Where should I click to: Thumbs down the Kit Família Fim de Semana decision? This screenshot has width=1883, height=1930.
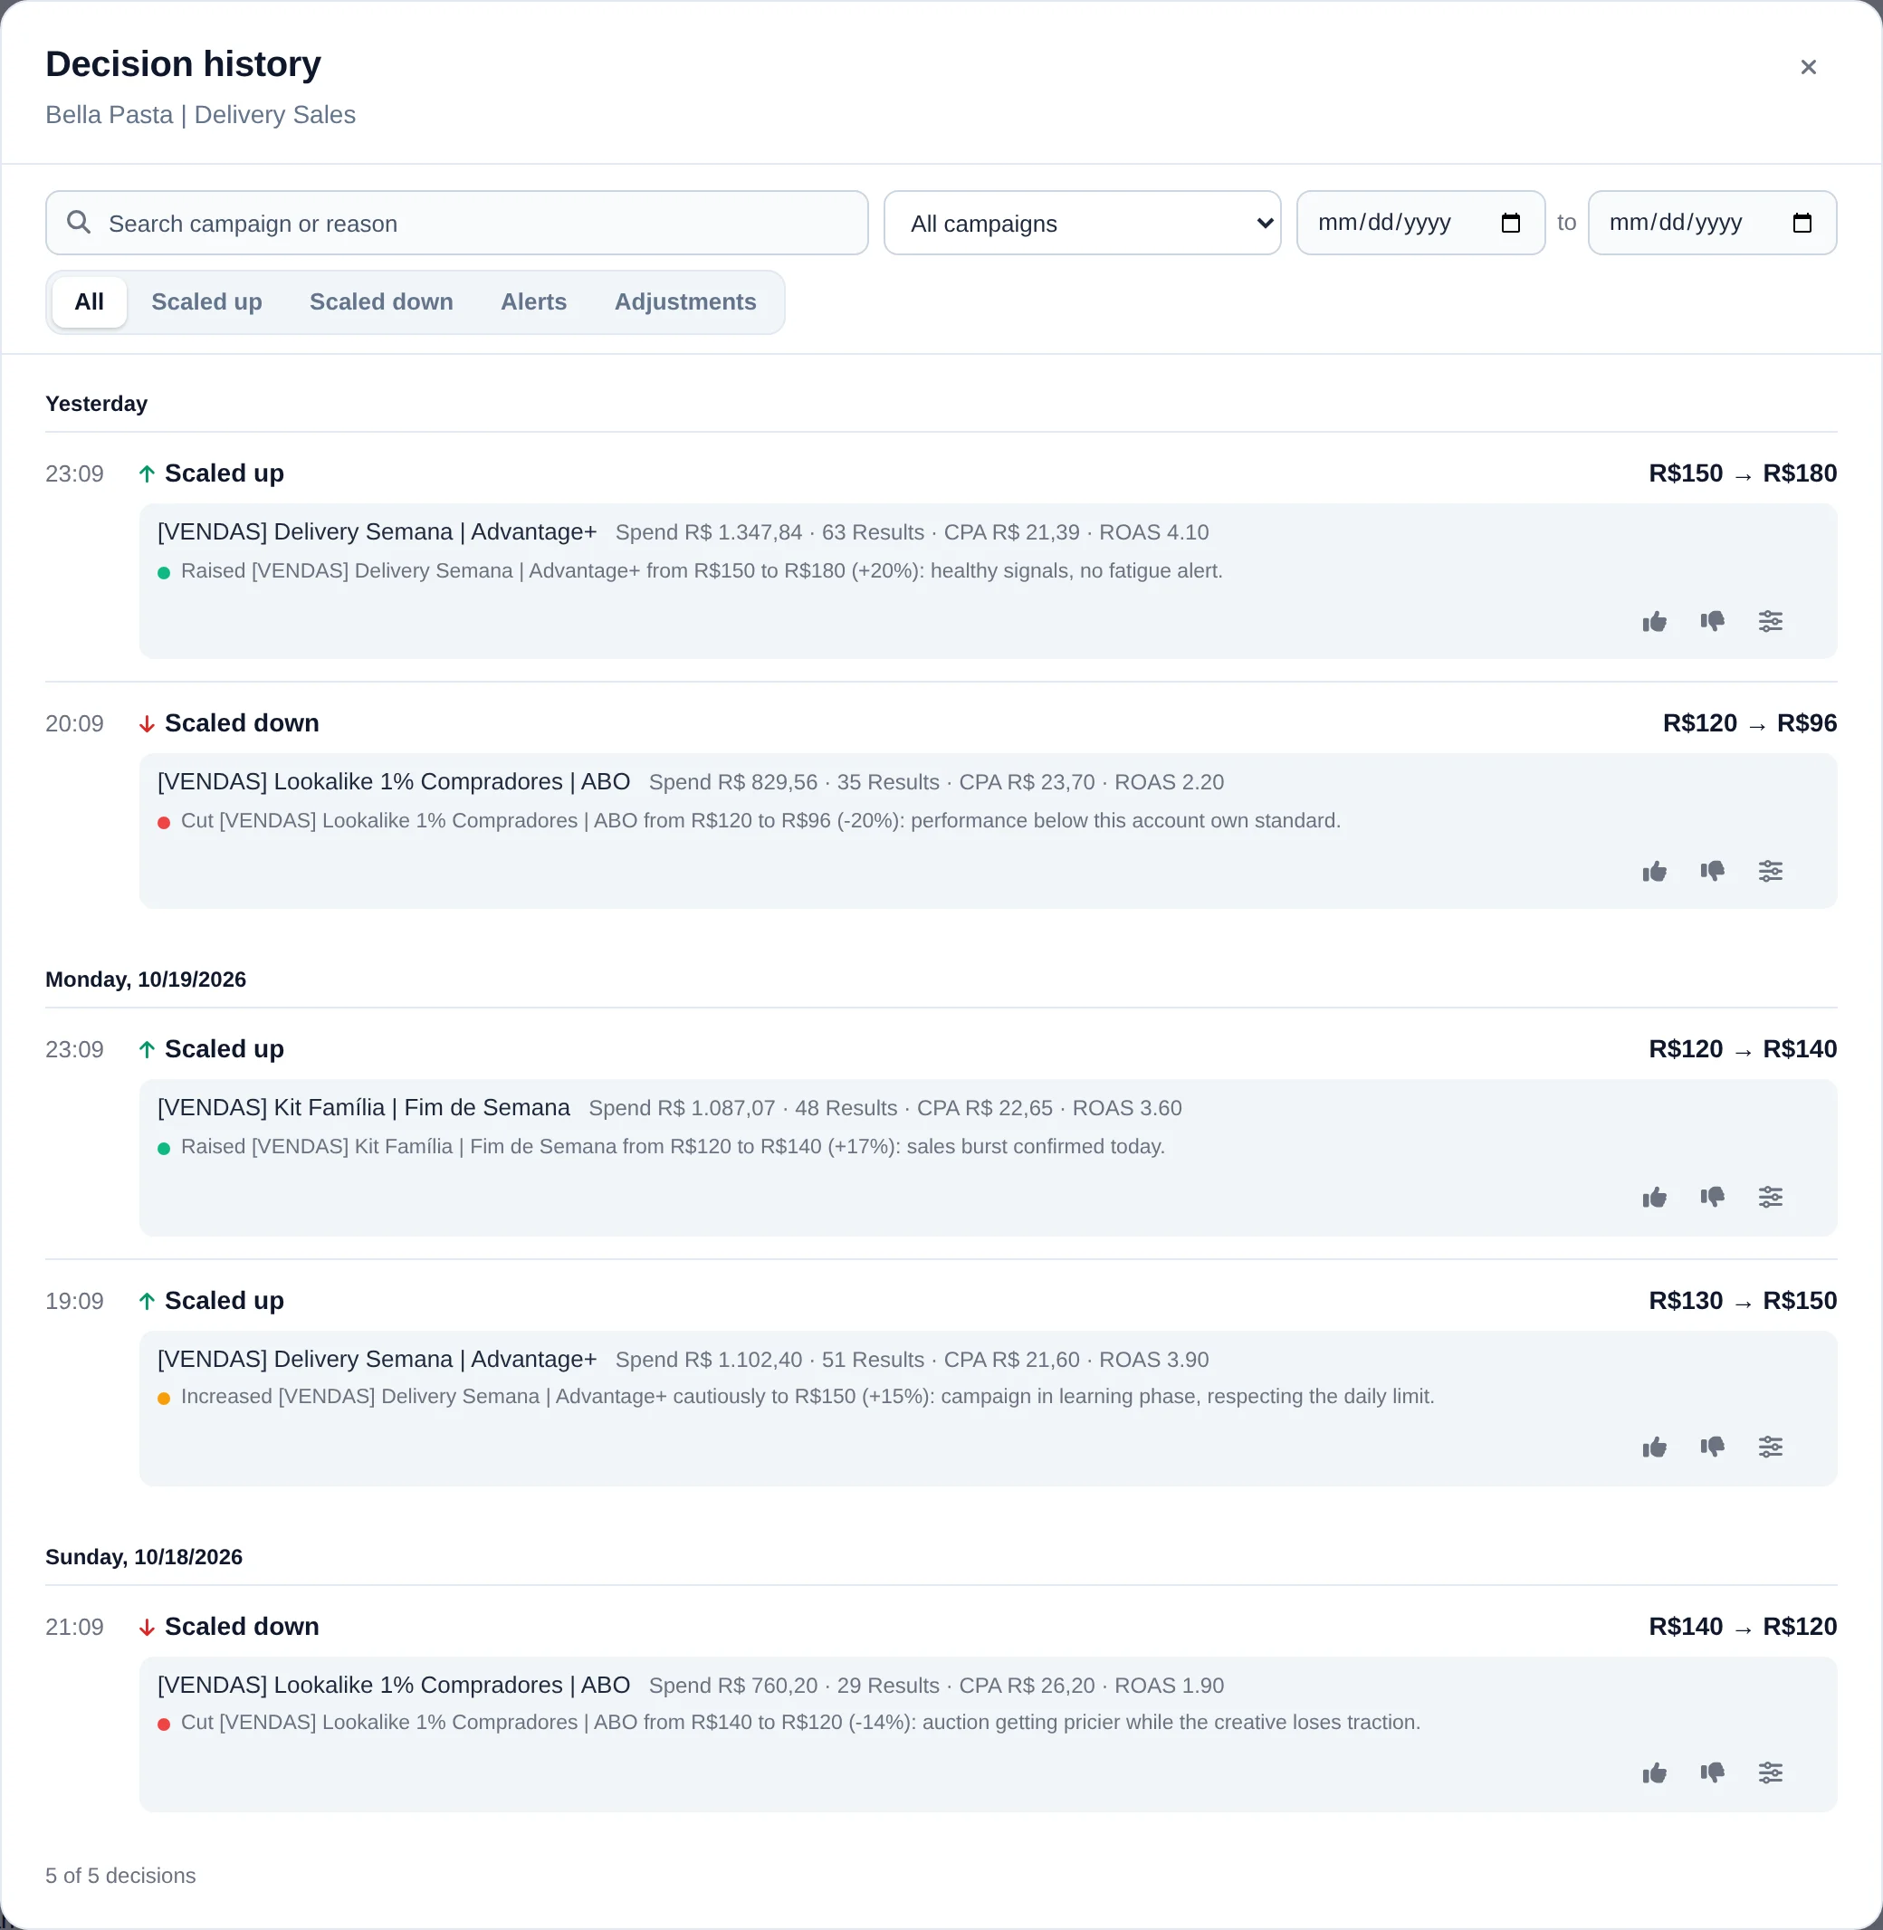[x=1712, y=1198]
